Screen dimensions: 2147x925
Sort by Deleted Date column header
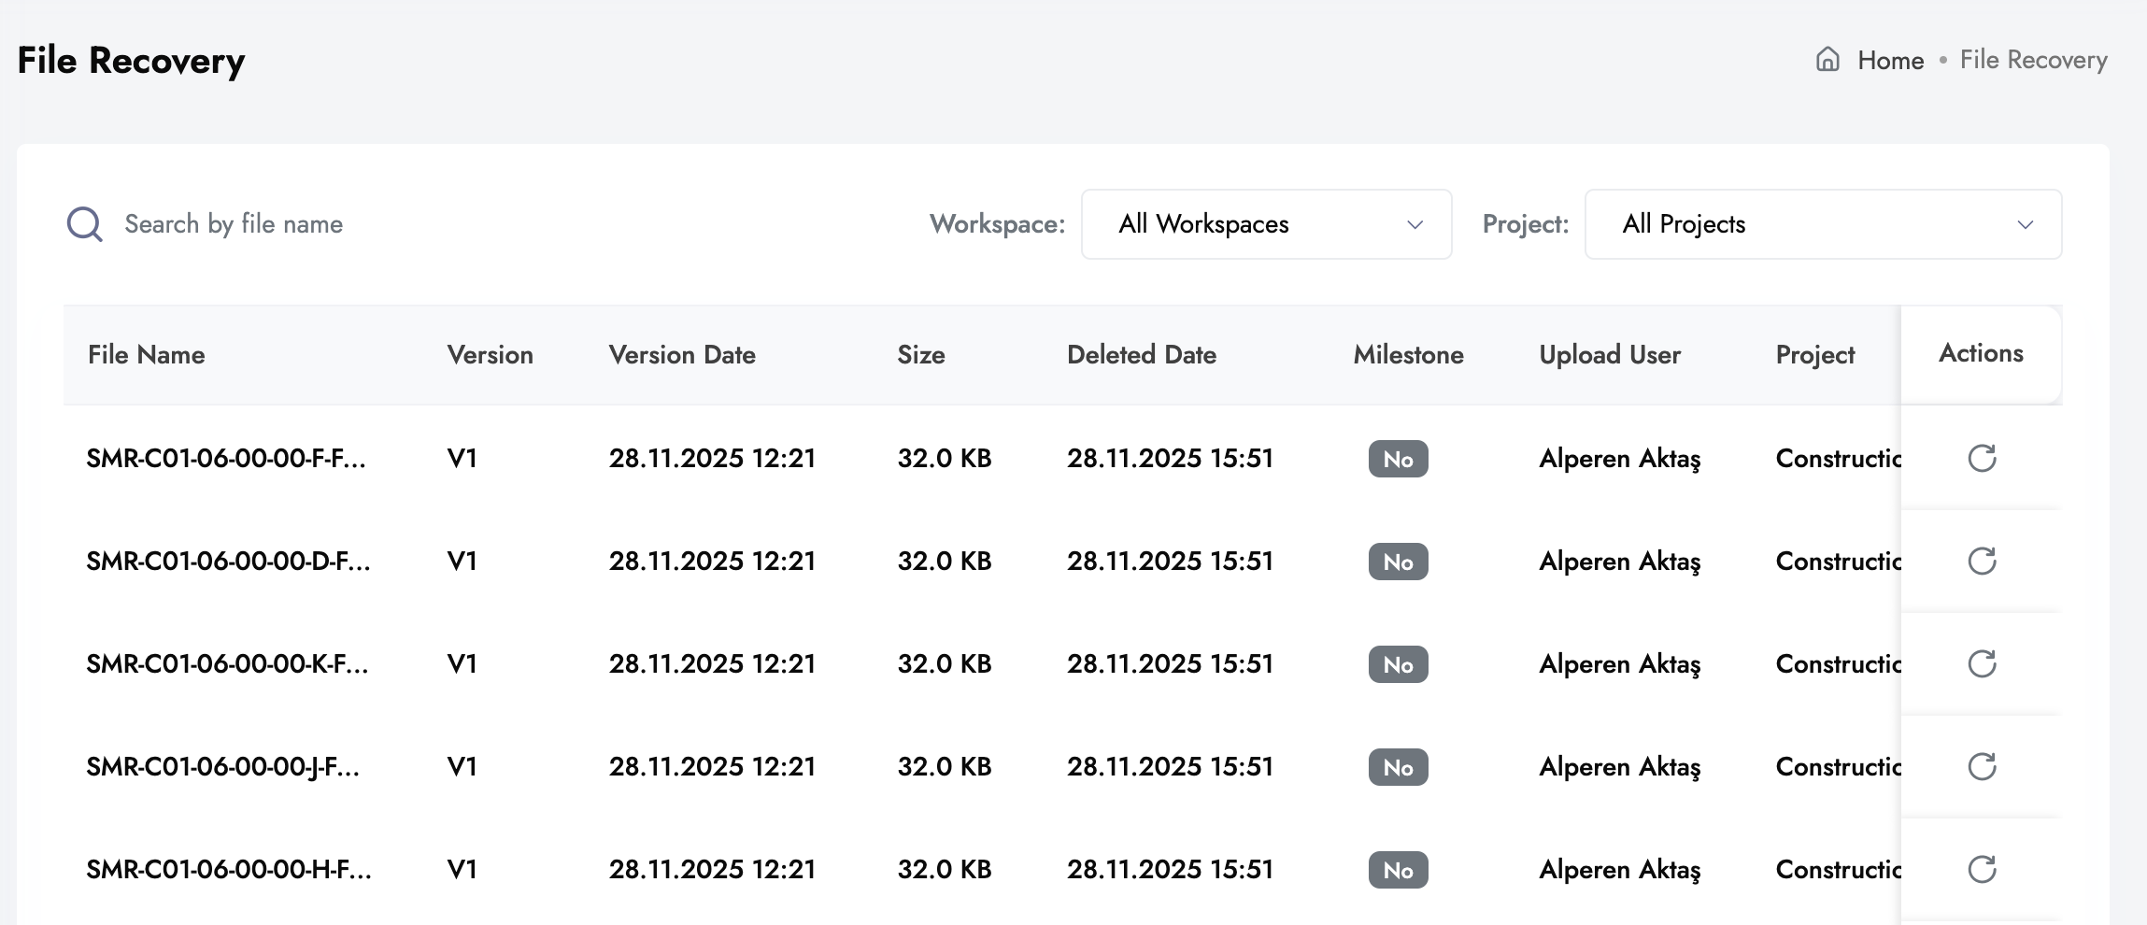coord(1142,355)
